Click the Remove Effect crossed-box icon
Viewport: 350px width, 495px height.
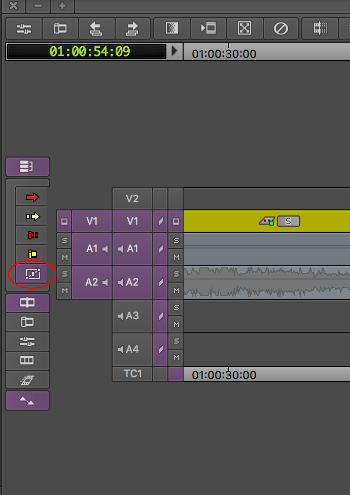(x=244, y=28)
